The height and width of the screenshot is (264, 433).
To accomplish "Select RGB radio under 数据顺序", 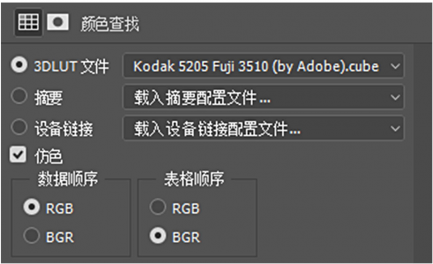I will [x=31, y=207].
